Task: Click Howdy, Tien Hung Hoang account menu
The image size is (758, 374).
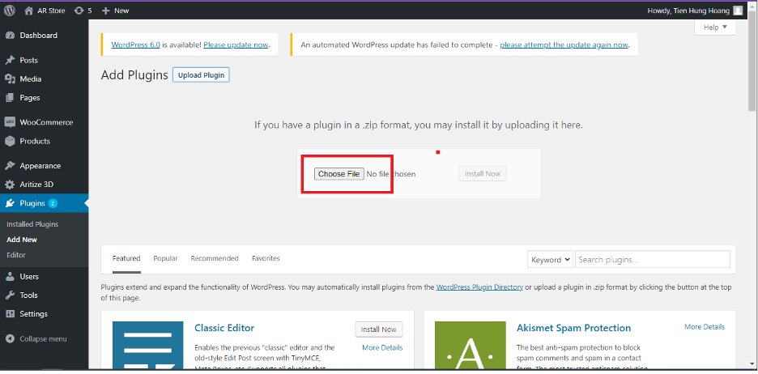Action: coord(695,11)
